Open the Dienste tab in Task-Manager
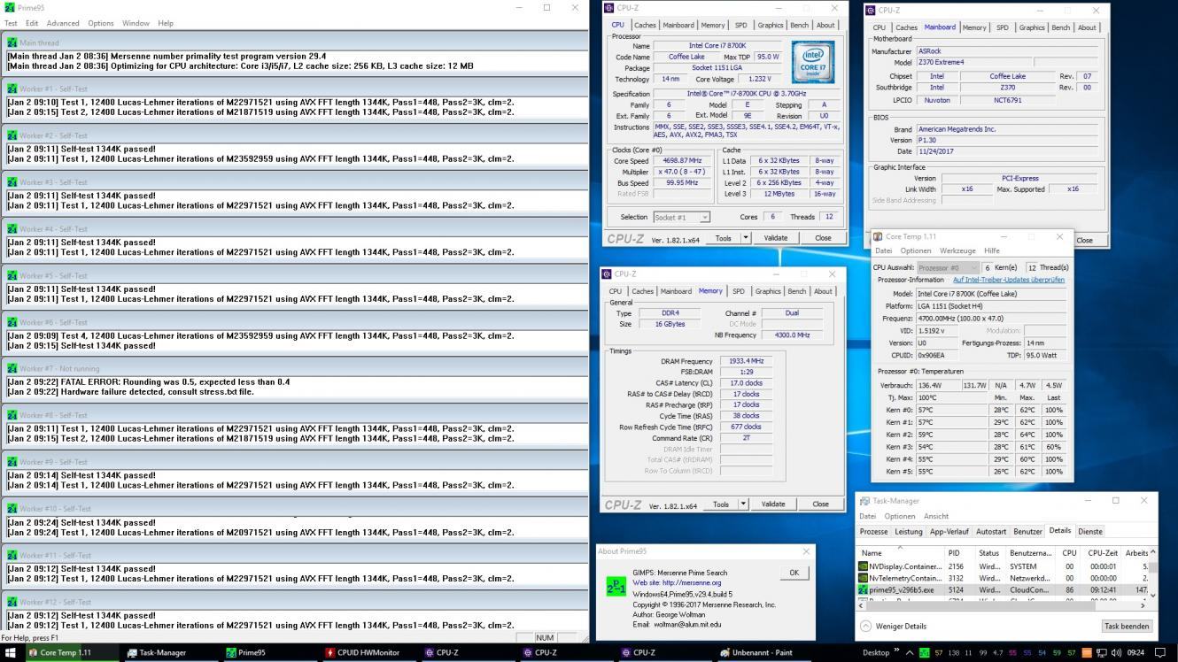1178x662 pixels. [1090, 531]
